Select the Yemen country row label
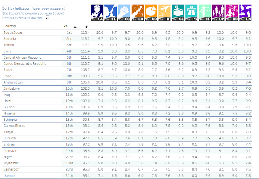Screen dimensions: 259x179 point(8,45)
